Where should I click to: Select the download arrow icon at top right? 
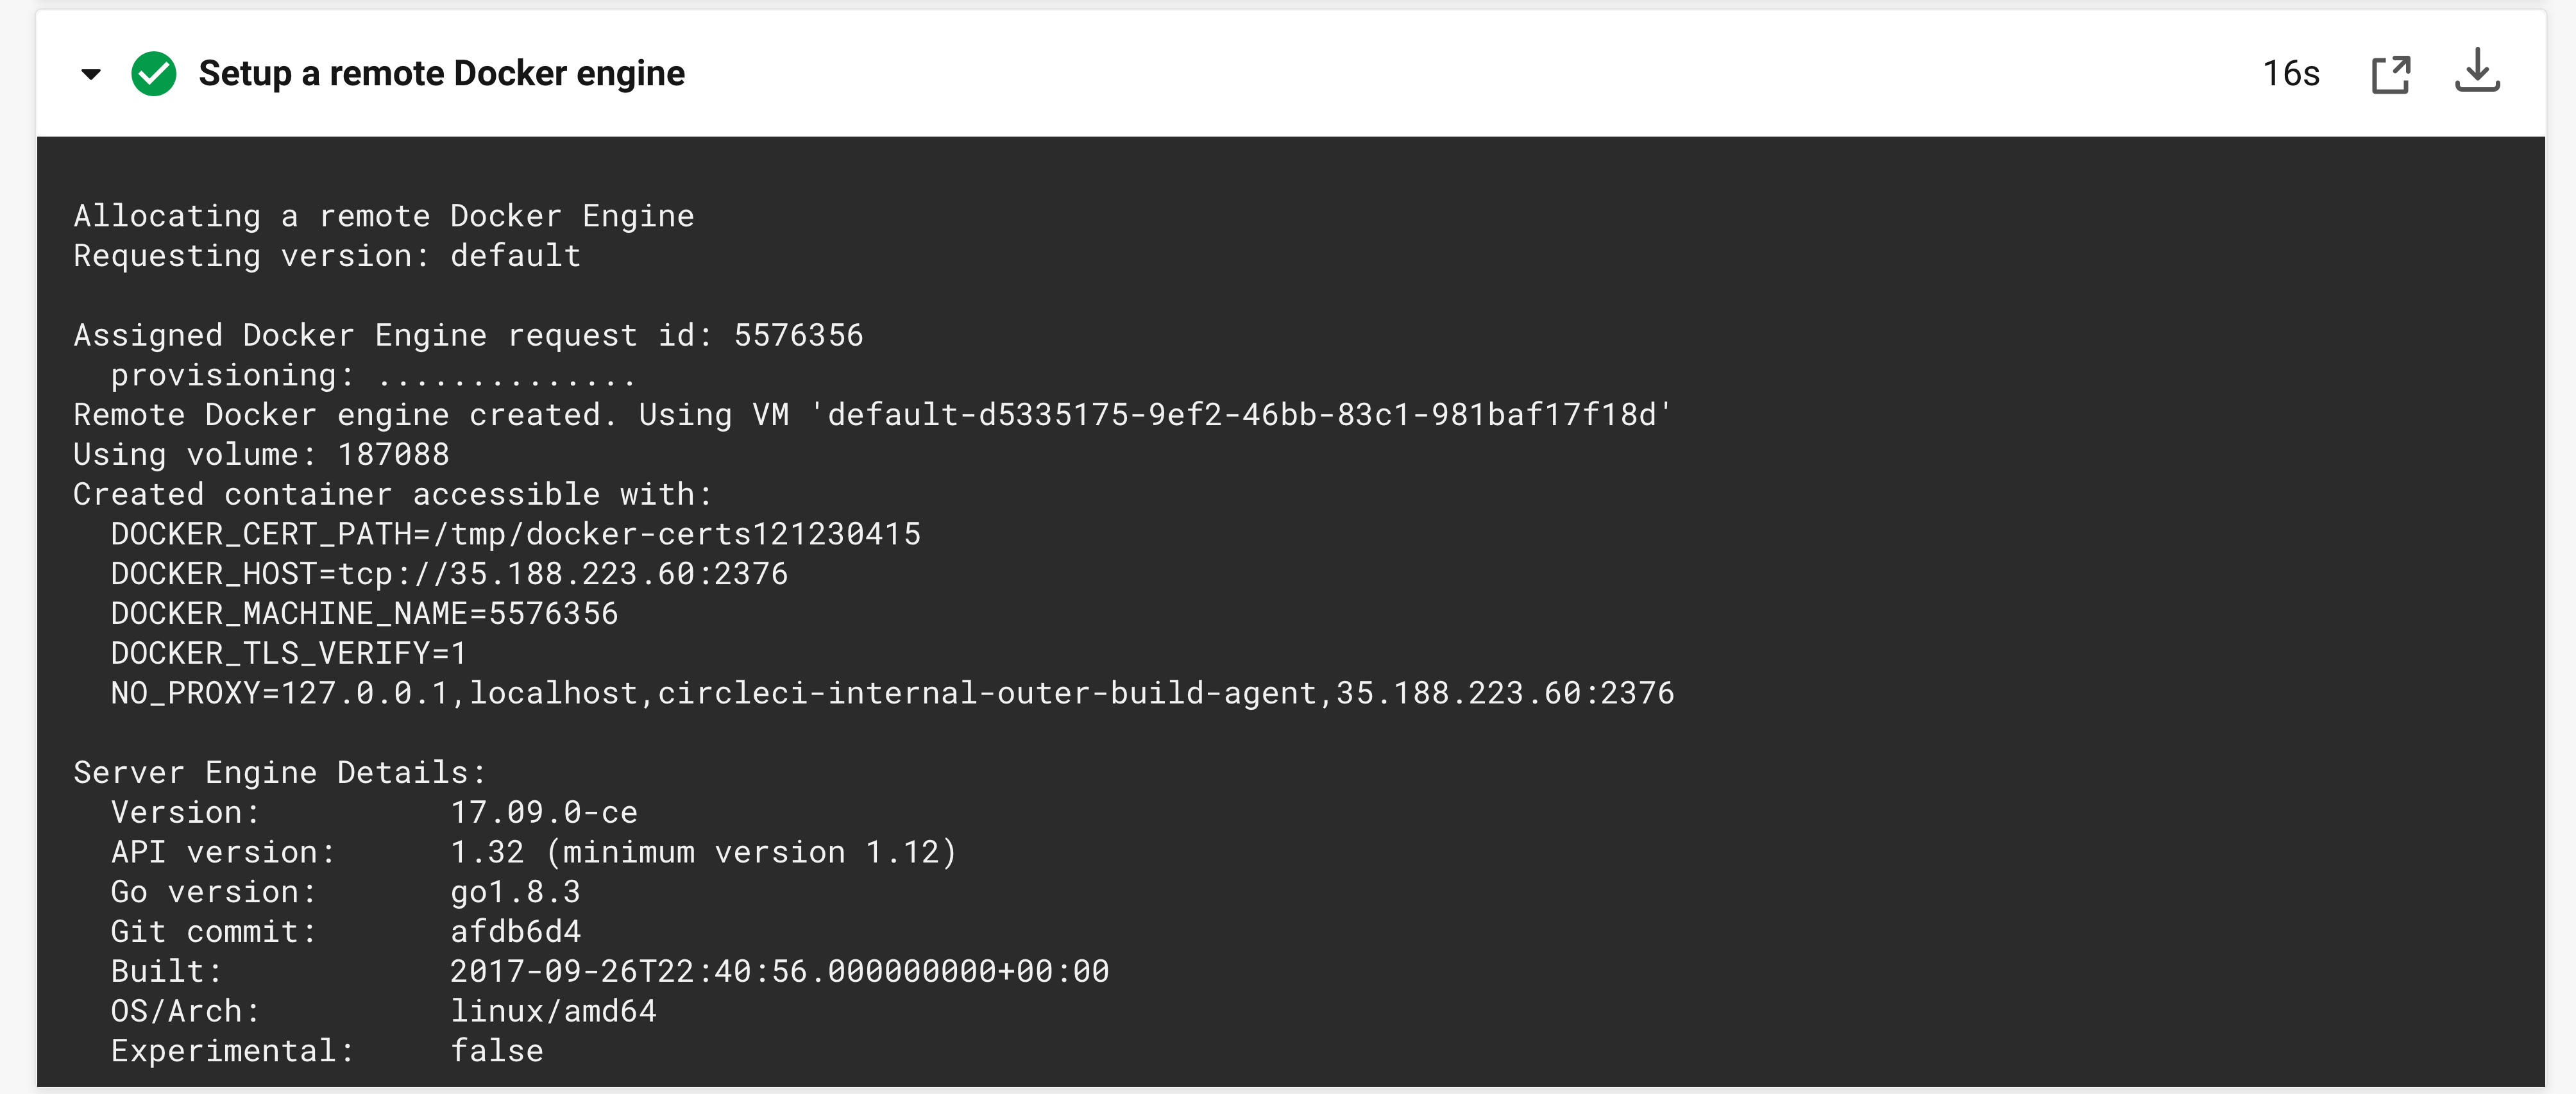coord(2479,73)
